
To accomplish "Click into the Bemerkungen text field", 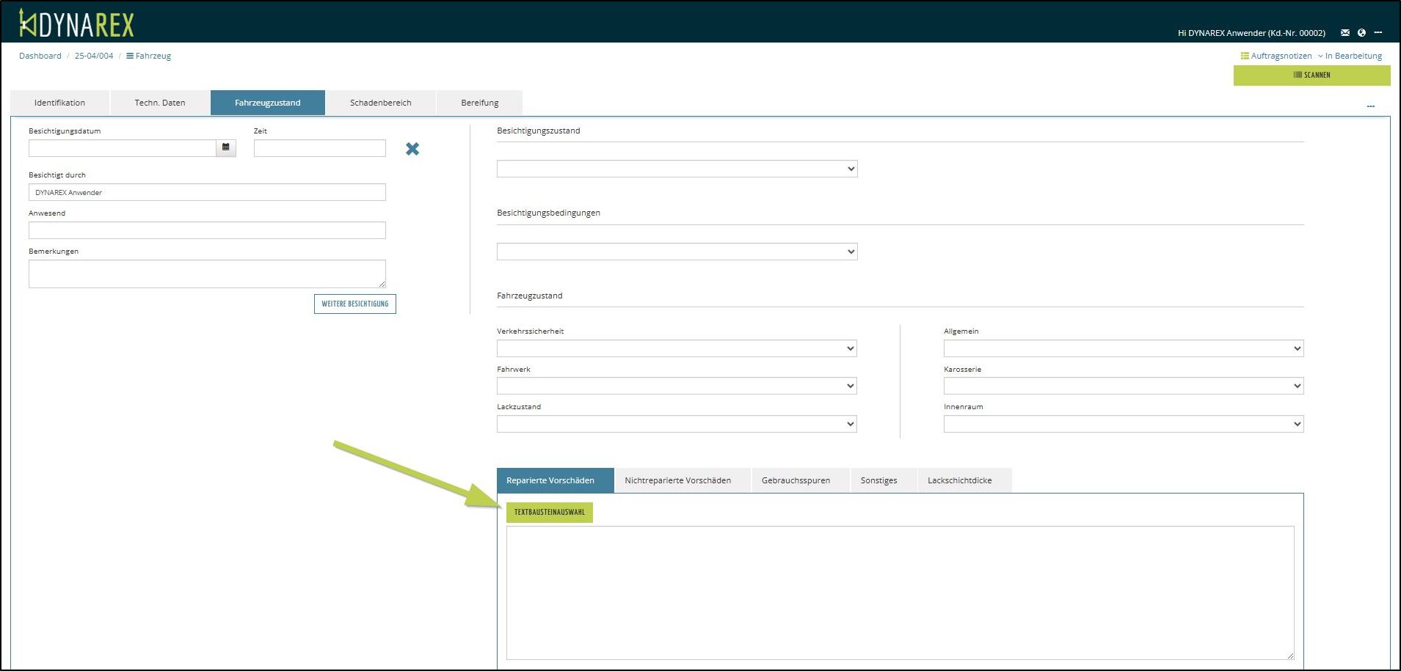I will (206, 274).
